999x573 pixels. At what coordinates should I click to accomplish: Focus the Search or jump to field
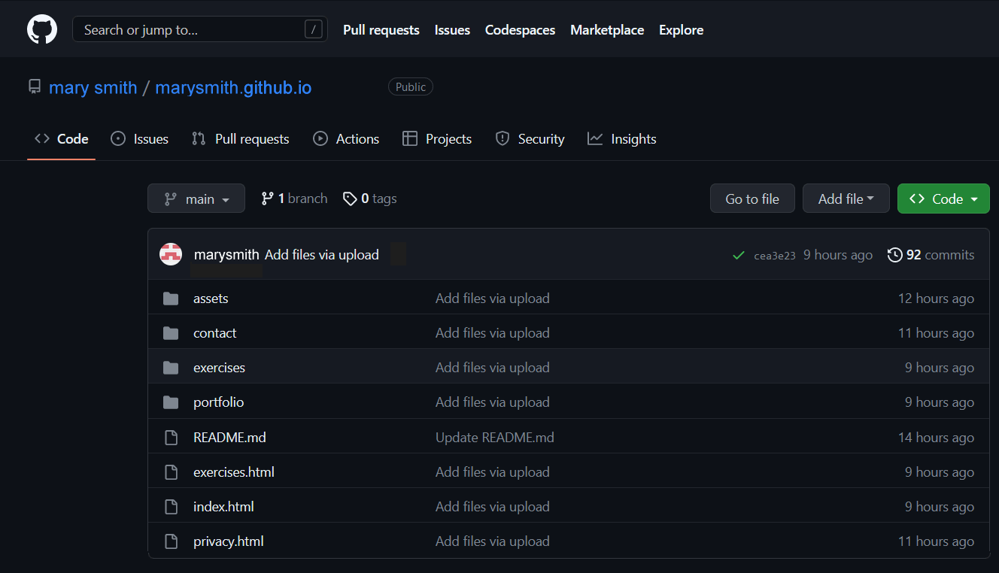200,29
